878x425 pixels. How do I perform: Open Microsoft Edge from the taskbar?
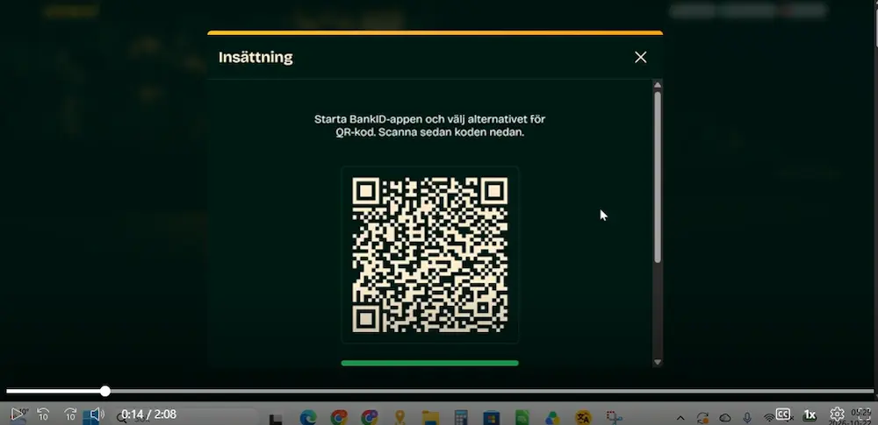click(x=308, y=417)
